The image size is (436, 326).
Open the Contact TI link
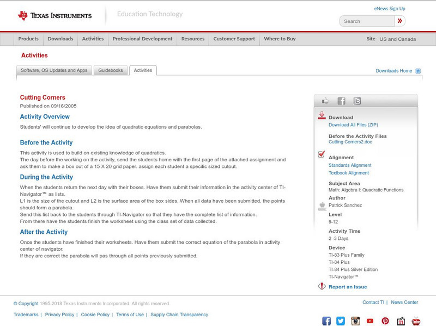pos(373,303)
